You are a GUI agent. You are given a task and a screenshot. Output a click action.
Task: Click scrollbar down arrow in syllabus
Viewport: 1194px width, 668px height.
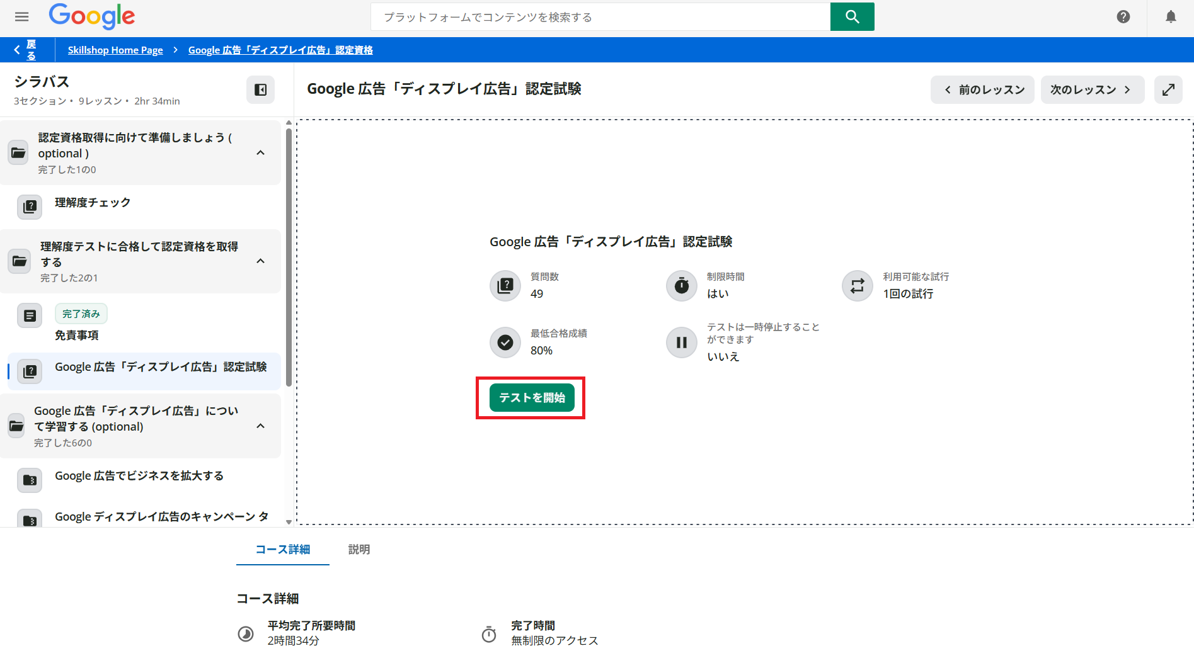(289, 522)
